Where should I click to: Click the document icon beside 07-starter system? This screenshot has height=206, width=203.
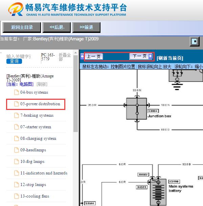(17, 127)
